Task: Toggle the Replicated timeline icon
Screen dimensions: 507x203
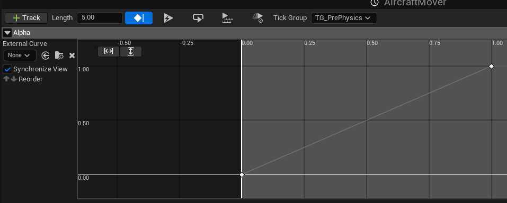Action: coord(228,18)
